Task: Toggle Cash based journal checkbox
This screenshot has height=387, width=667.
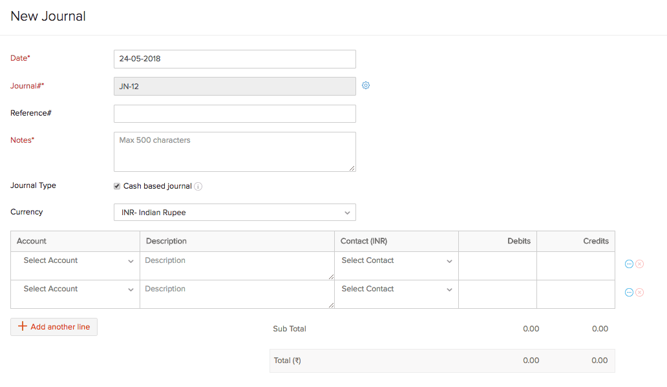Action: point(117,186)
